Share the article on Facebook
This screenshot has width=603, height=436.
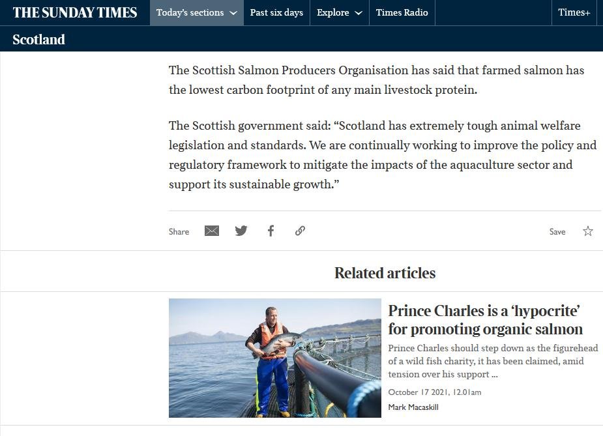point(271,230)
